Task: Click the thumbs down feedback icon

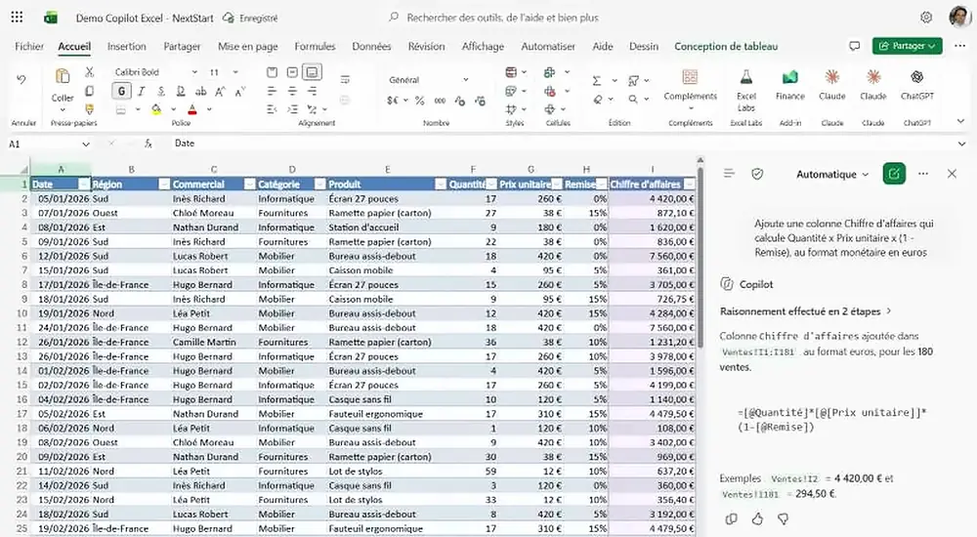Action: [784, 518]
